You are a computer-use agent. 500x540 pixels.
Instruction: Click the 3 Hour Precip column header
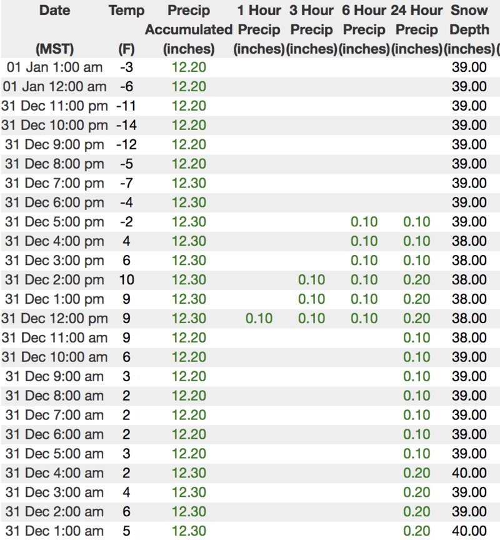(311, 29)
